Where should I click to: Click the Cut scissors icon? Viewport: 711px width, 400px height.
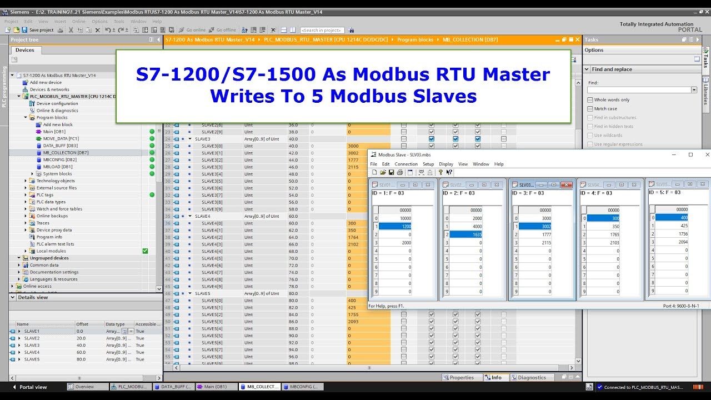pos(71,30)
